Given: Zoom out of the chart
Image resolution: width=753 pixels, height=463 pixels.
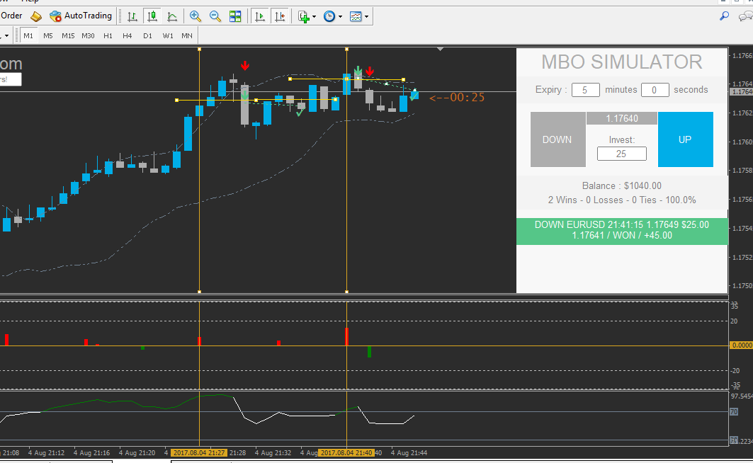Looking at the screenshot, I should [215, 16].
